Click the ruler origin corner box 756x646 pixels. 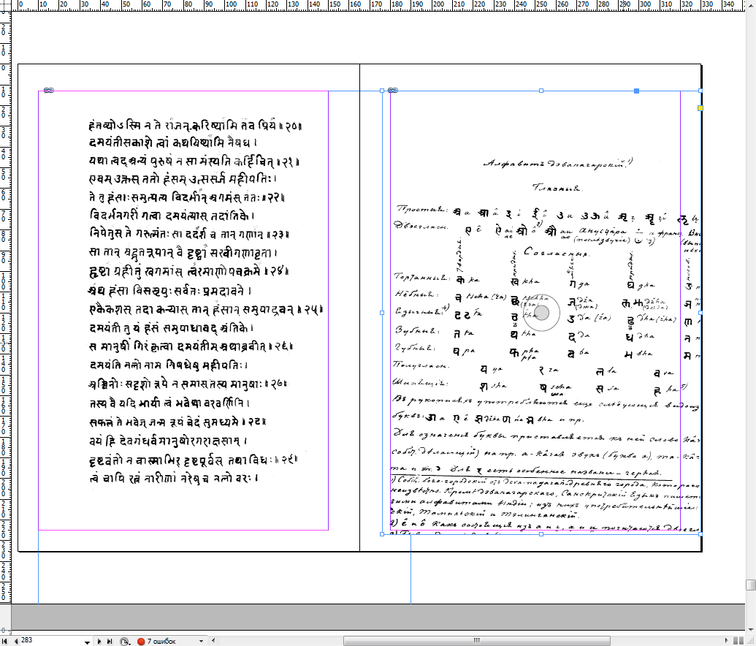point(5,5)
